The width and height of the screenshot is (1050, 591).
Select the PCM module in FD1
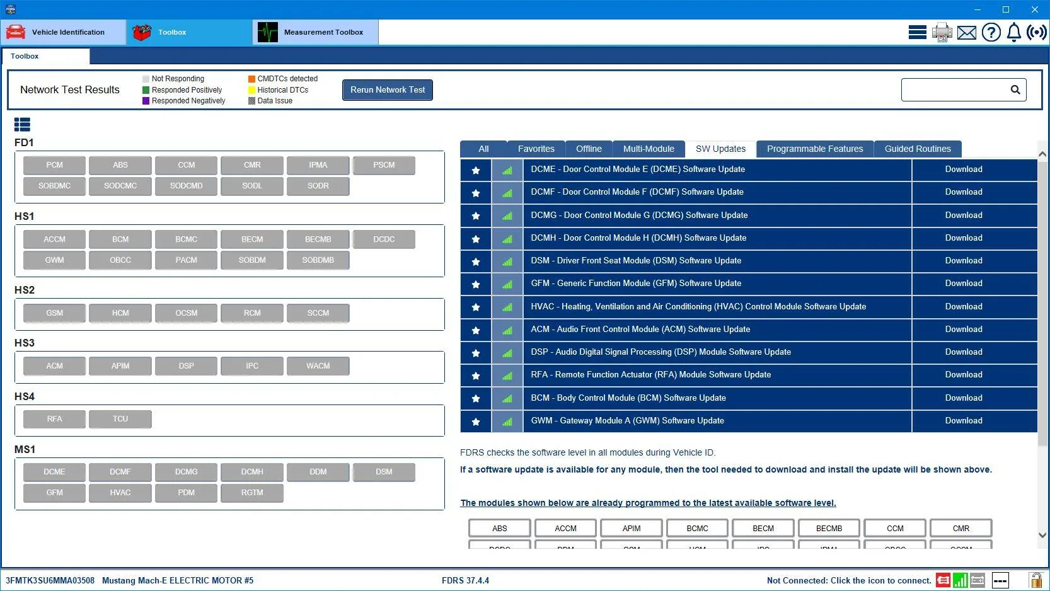(54, 165)
